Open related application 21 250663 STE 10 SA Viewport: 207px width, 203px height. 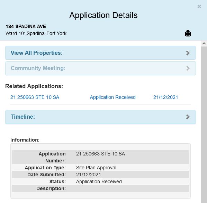point(35,97)
